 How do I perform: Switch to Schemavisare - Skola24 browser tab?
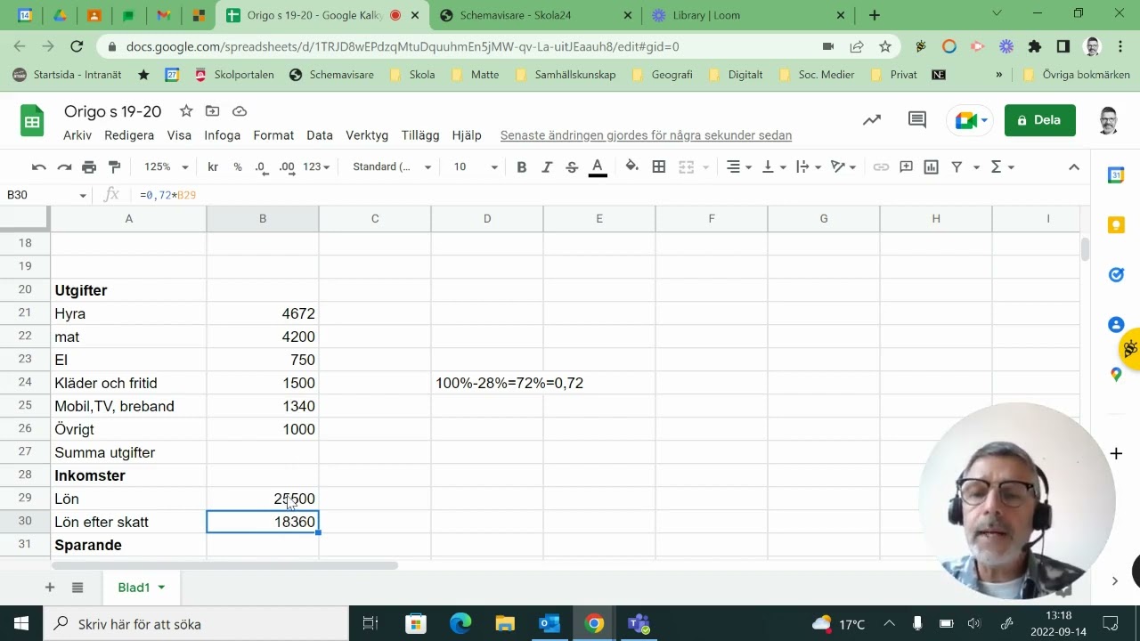click(x=534, y=15)
